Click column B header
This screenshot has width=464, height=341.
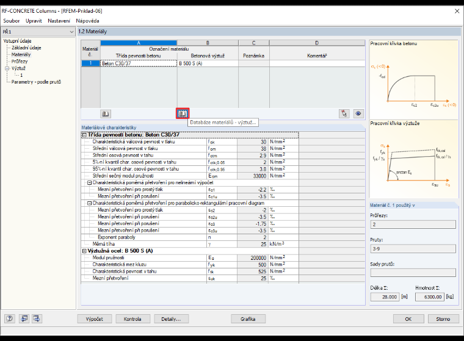[x=208, y=43]
